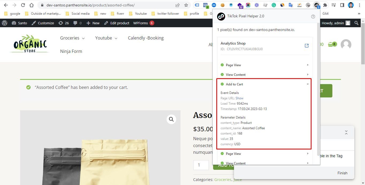The width and height of the screenshot is (365, 185).
Task: Click the cookie extension icon
Action: tap(222, 5)
